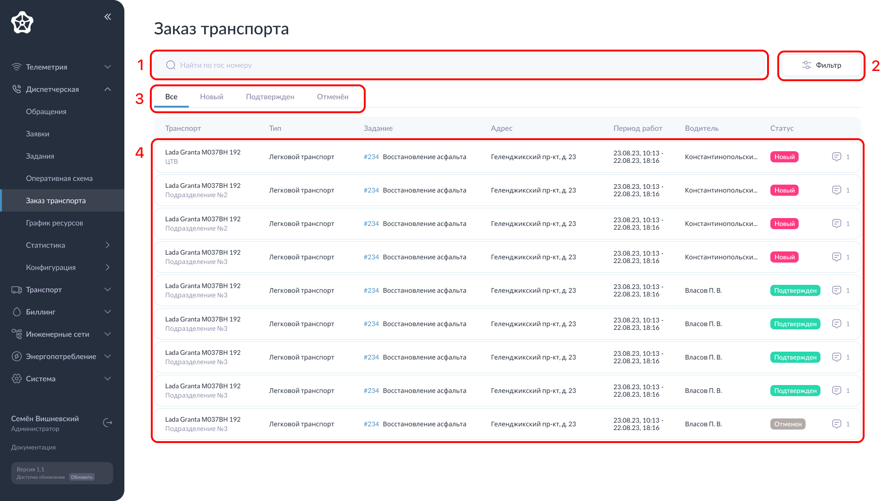Open the Система gear icon
The height and width of the screenshot is (501, 891).
(x=17, y=379)
